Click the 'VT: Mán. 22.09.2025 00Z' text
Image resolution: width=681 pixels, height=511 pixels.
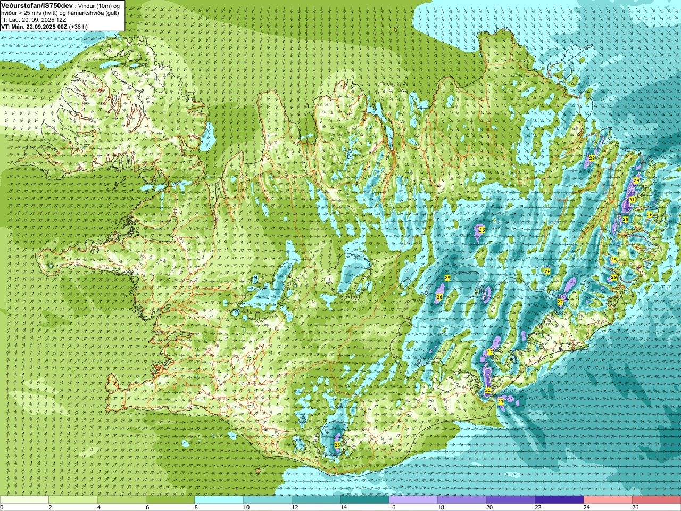(34, 26)
